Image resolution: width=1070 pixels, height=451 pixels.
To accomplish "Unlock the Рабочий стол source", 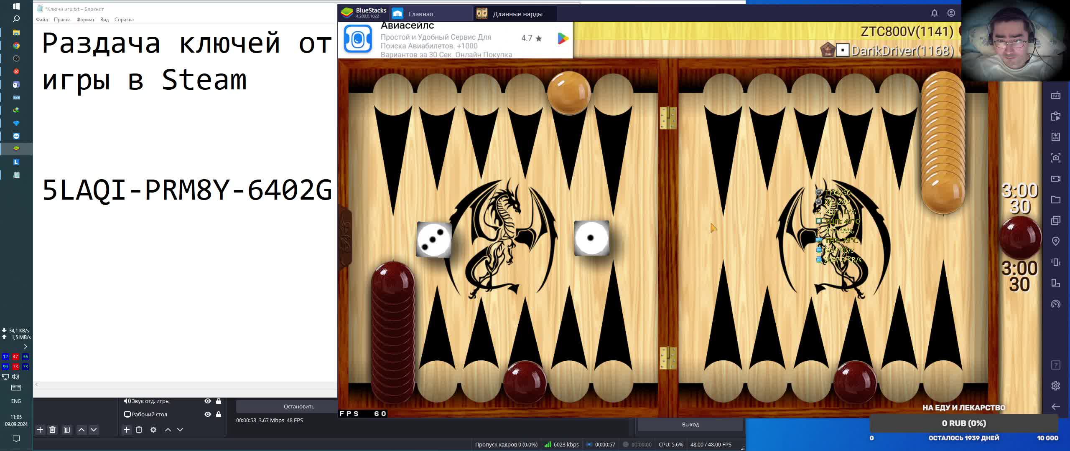I will coord(219,414).
